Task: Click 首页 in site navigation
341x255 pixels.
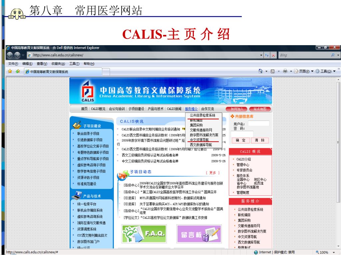Action: tap(84, 109)
